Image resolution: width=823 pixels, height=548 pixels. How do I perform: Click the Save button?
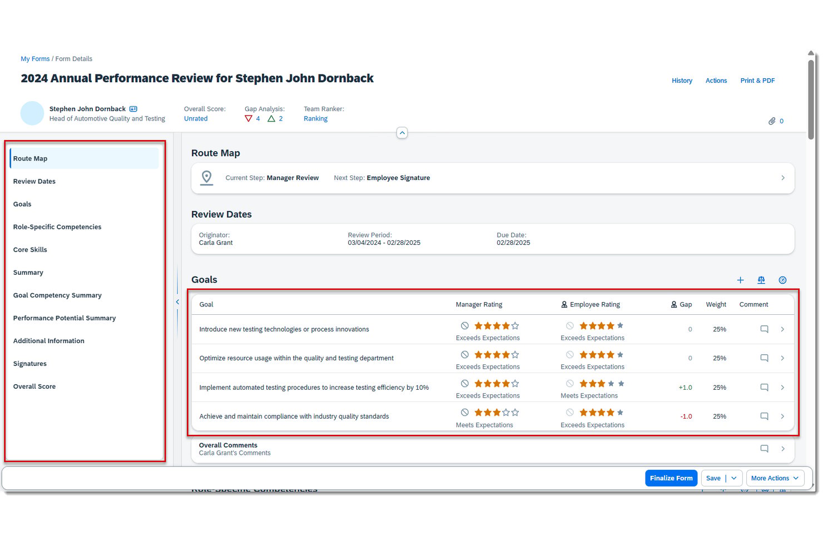(713, 478)
